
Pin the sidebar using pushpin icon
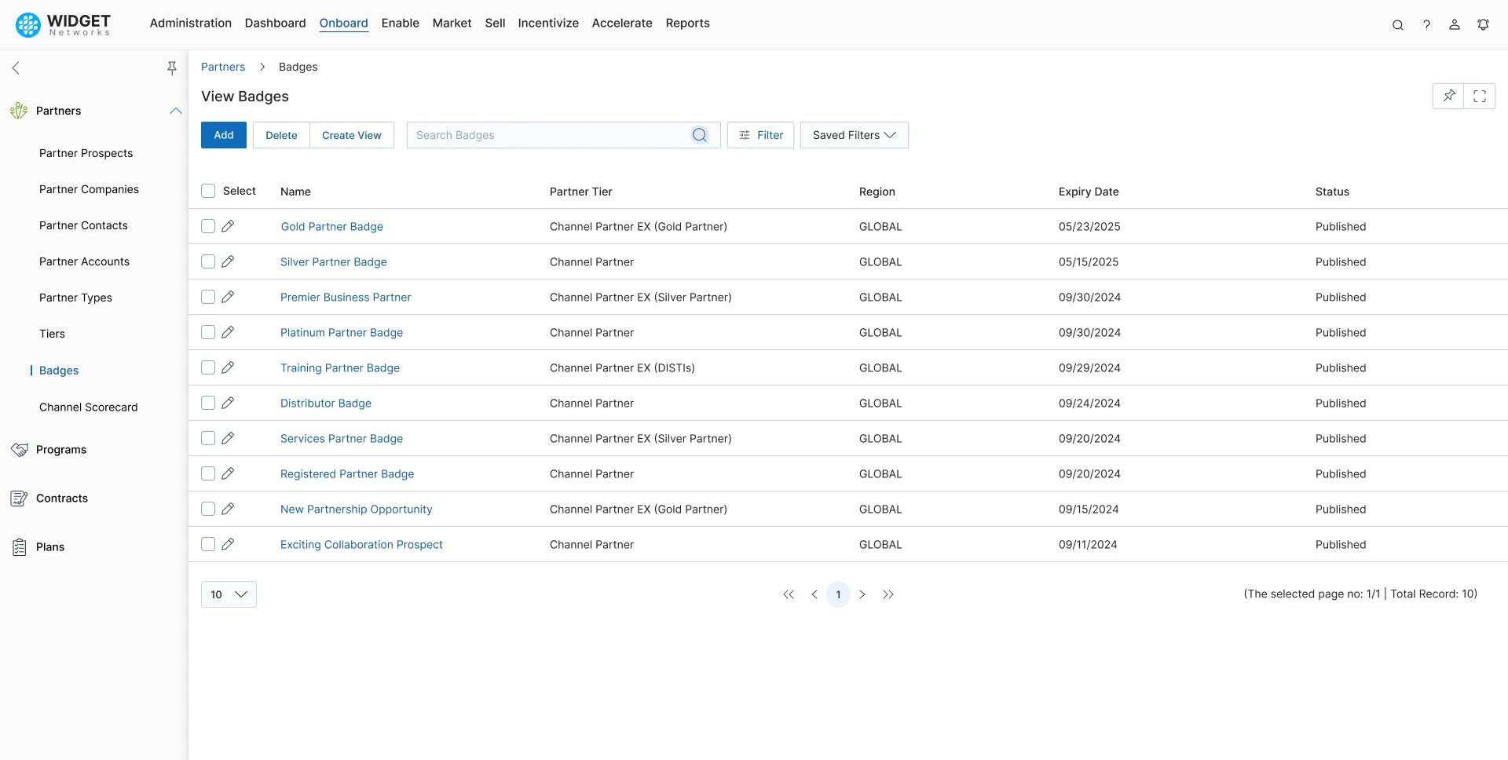click(x=171, y=68)
